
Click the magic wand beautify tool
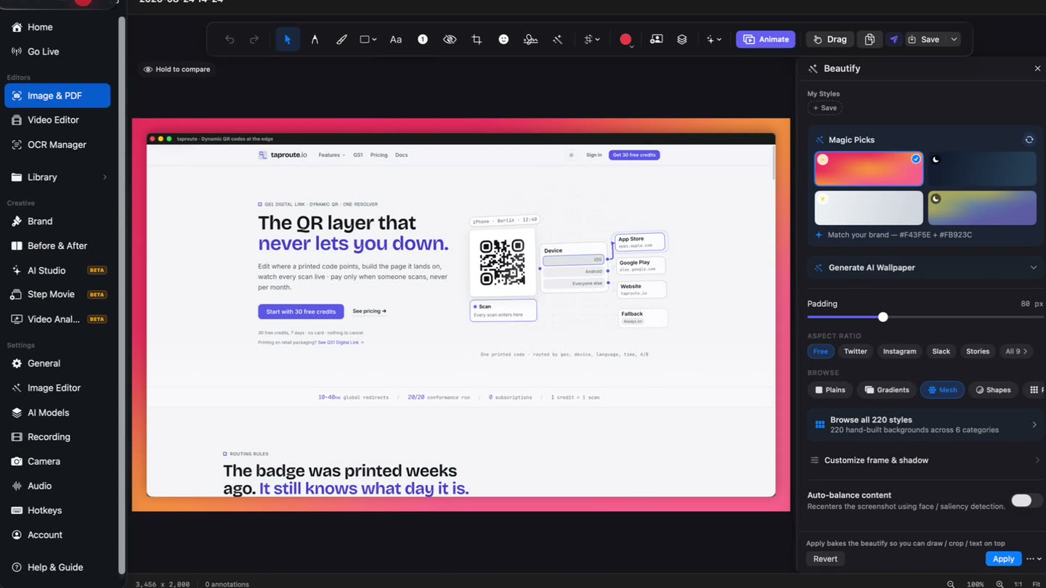point(558,39)
